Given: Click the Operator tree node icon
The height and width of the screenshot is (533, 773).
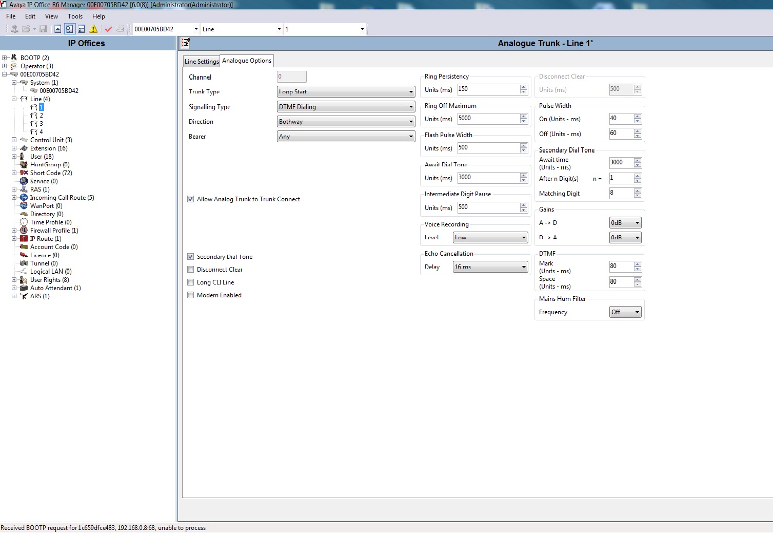Looking at the screenshot, I should pos(14,66).
